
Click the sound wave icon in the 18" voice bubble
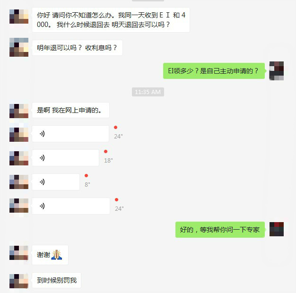click(42, 158)
